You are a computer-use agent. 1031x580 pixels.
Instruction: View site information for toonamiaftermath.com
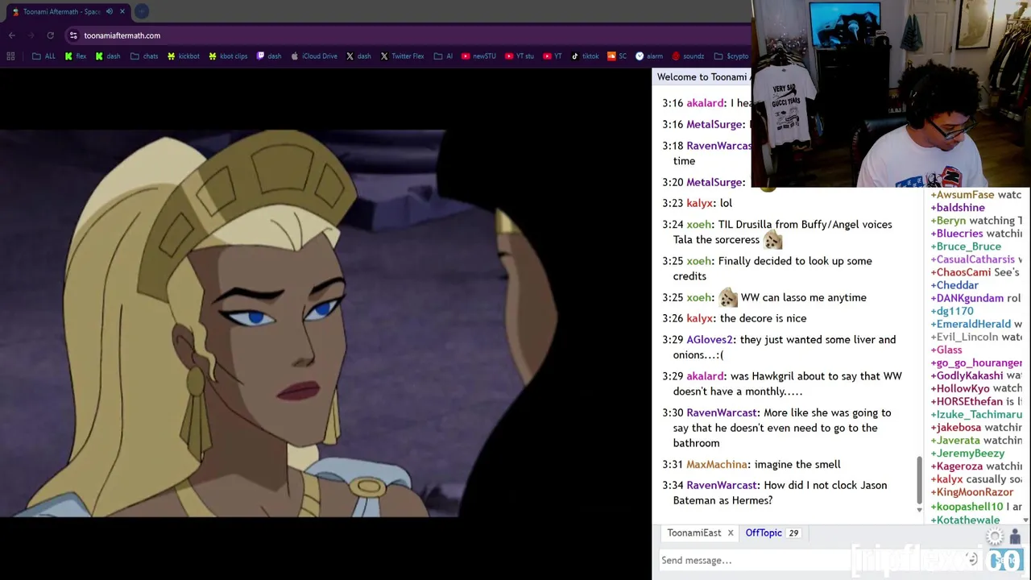73,35
